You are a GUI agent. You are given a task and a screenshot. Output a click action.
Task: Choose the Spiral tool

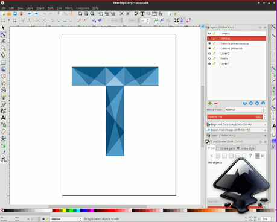(3, 90)
